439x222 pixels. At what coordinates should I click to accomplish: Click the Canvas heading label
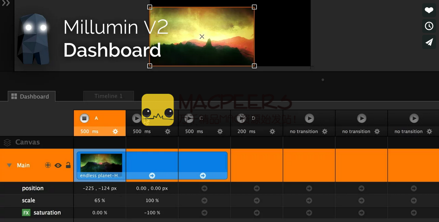27,142
